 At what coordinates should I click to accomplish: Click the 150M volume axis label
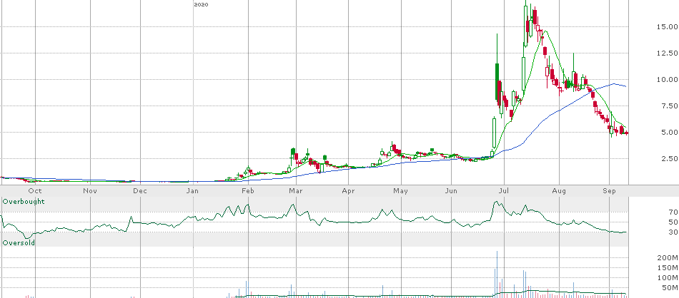(668, 268)
